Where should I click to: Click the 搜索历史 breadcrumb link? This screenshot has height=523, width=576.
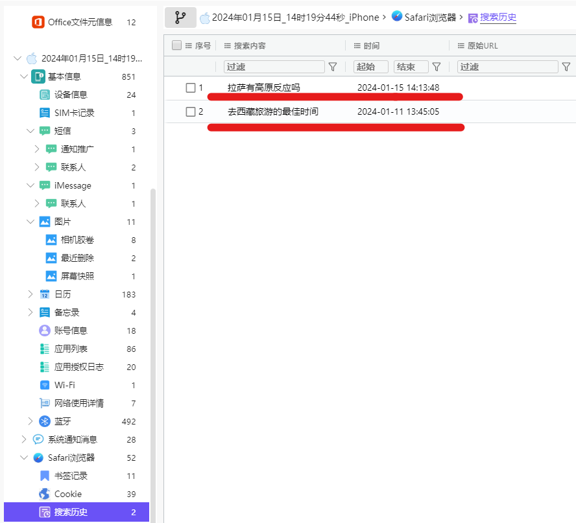[x=498, y=17]
